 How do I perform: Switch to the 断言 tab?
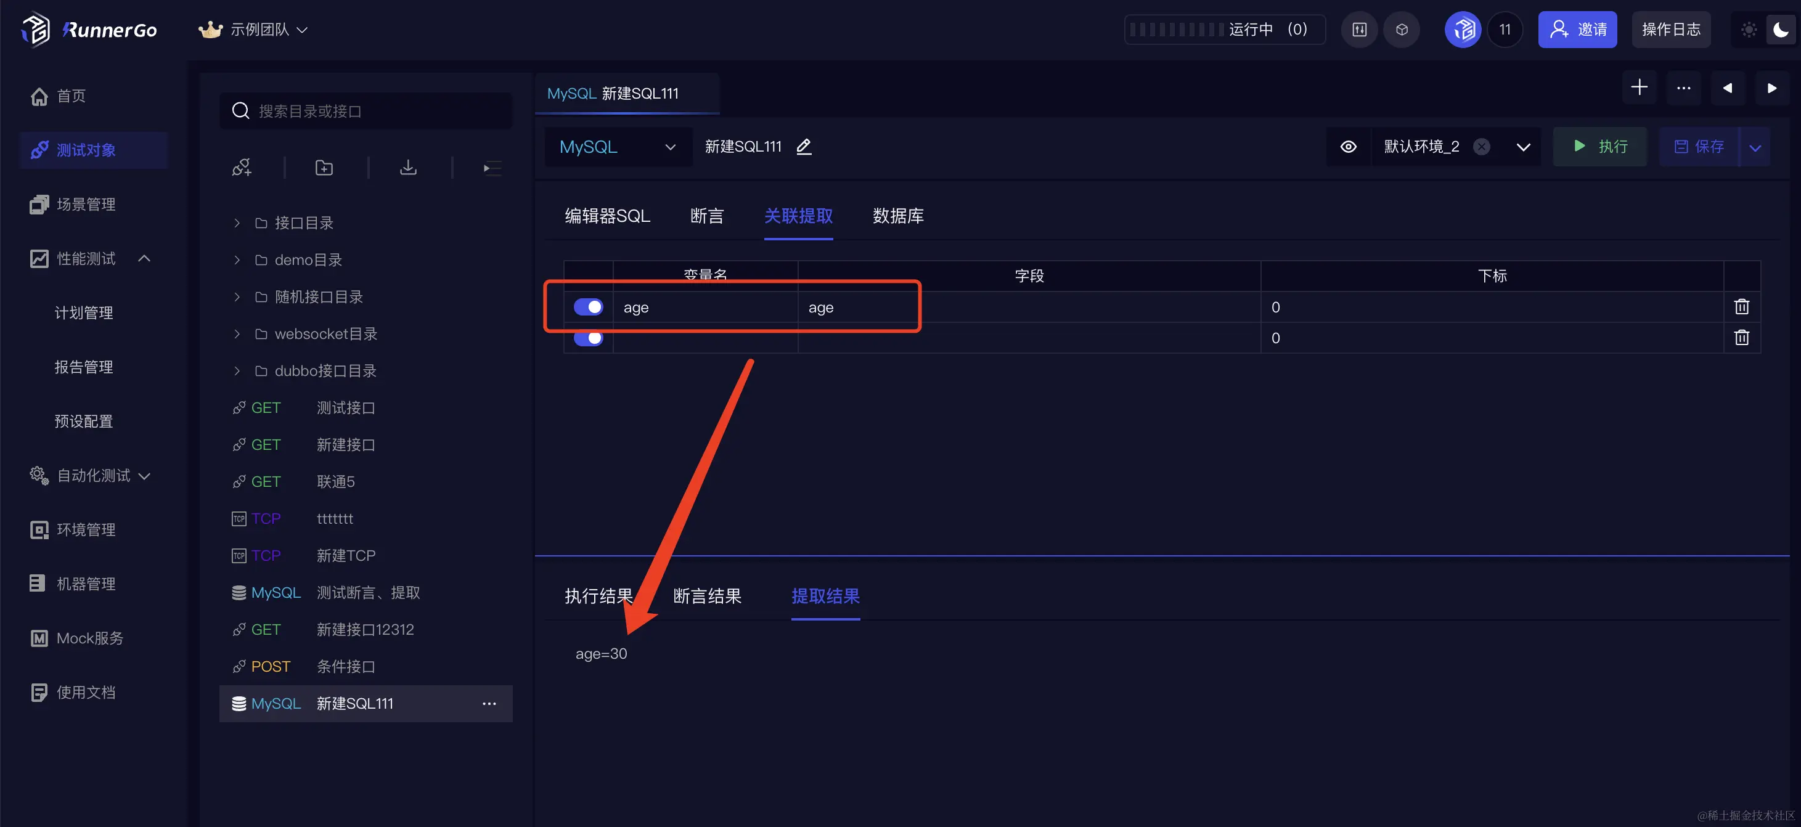(x=706, y=216)
